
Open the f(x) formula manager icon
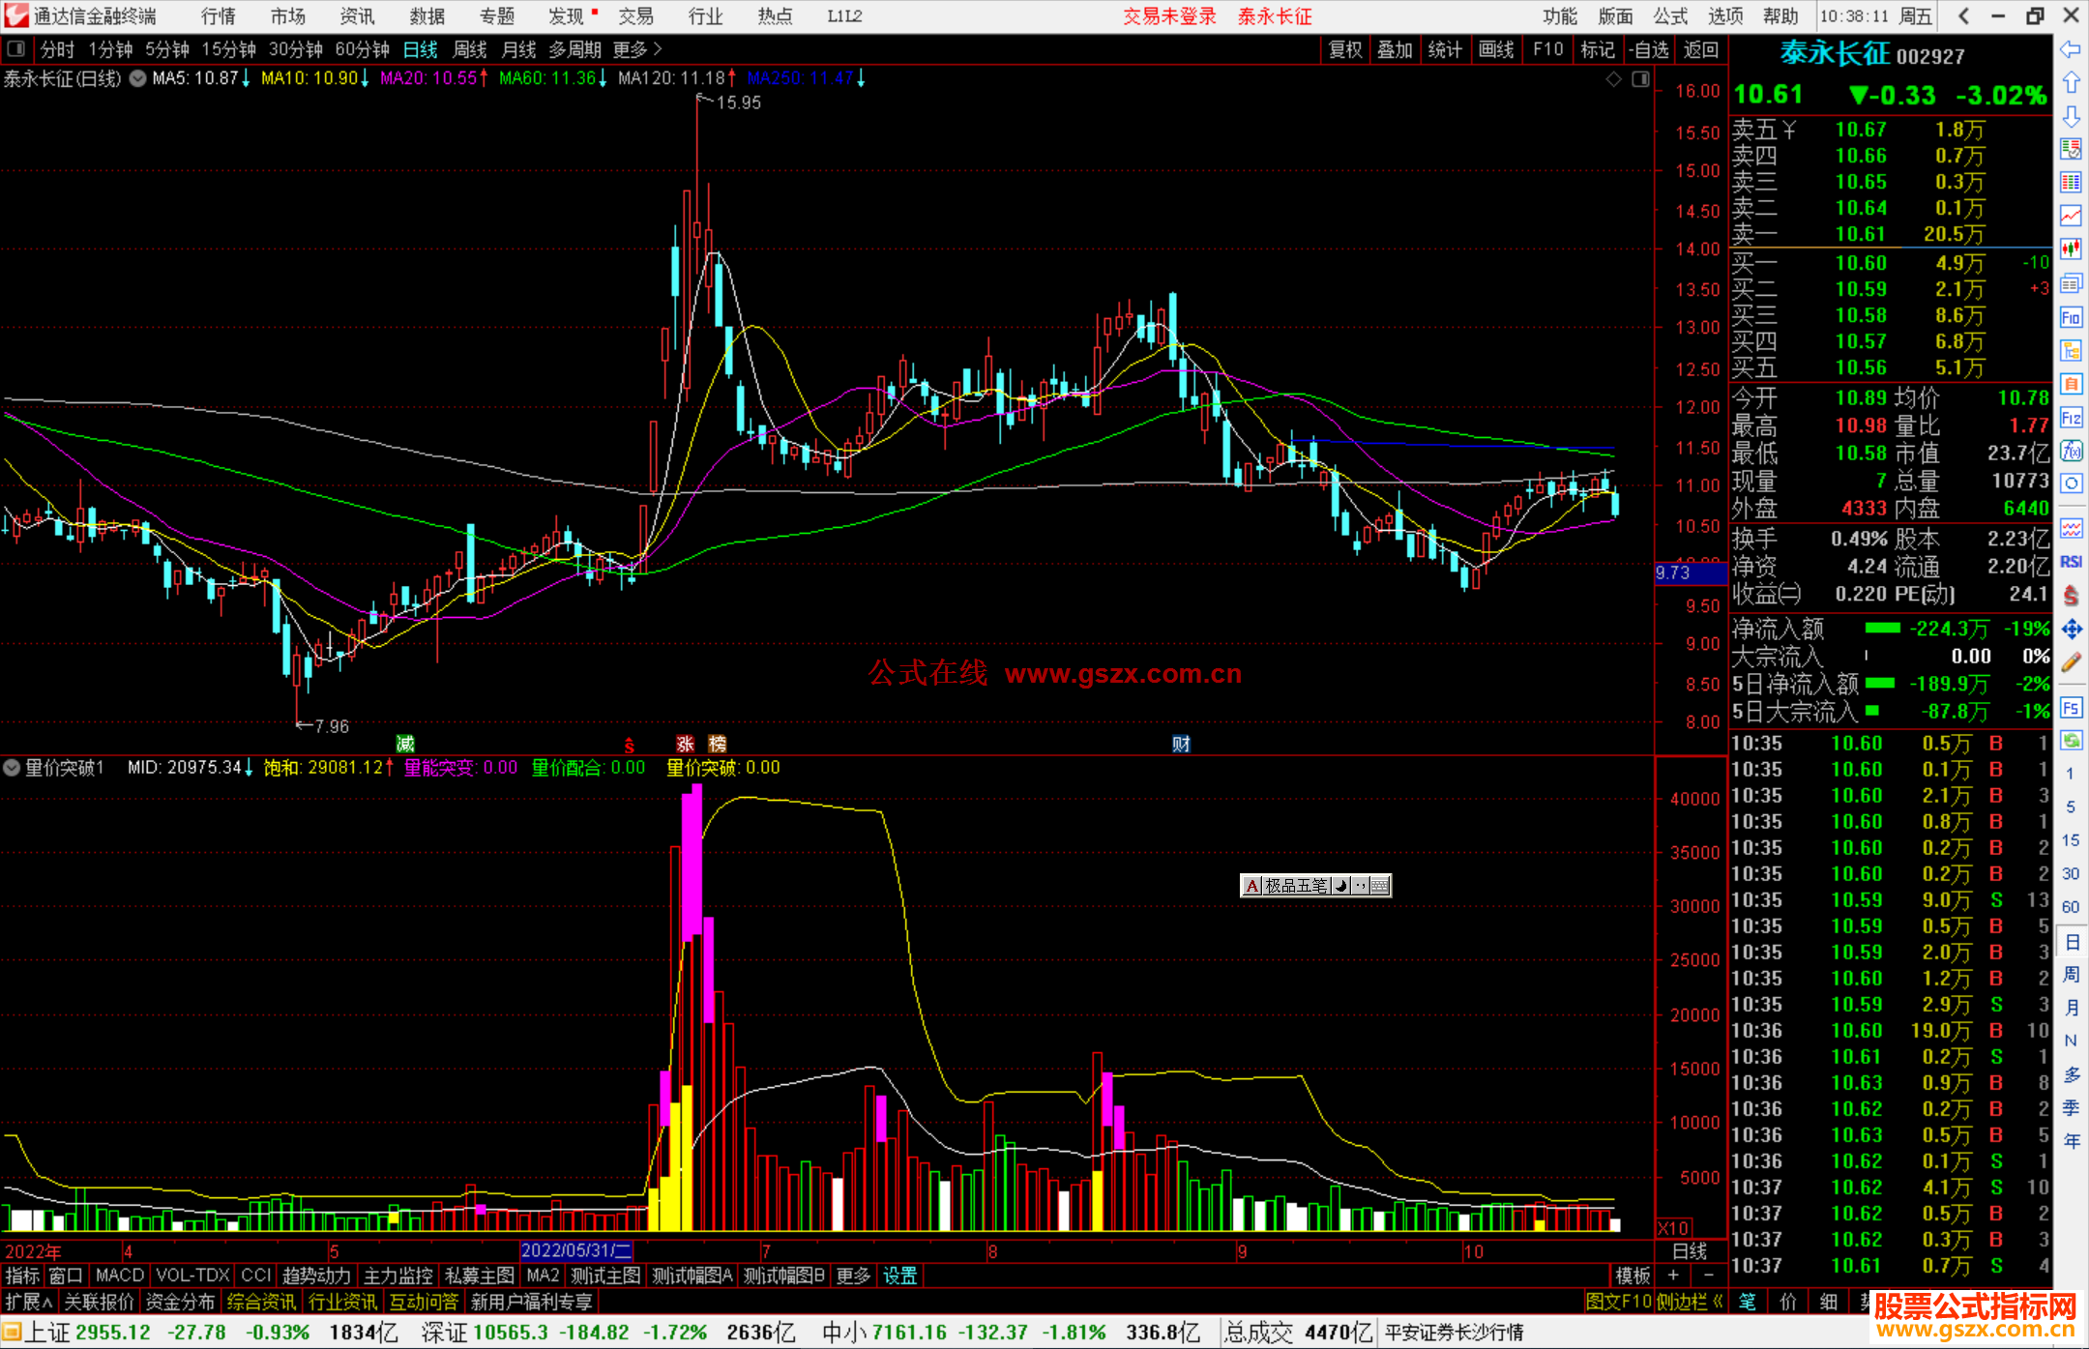click(x=2071, y=451)
